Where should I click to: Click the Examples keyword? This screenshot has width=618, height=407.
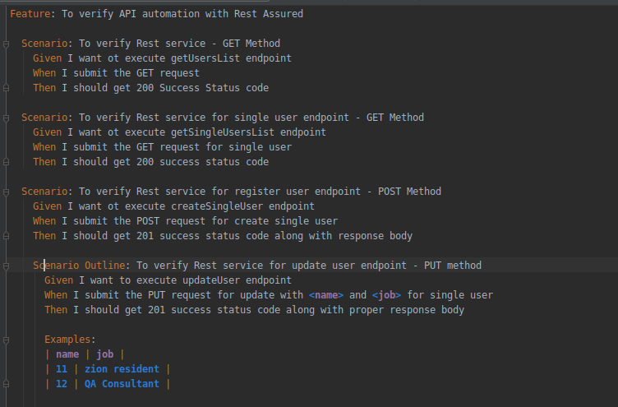click(x=69, y=340)
